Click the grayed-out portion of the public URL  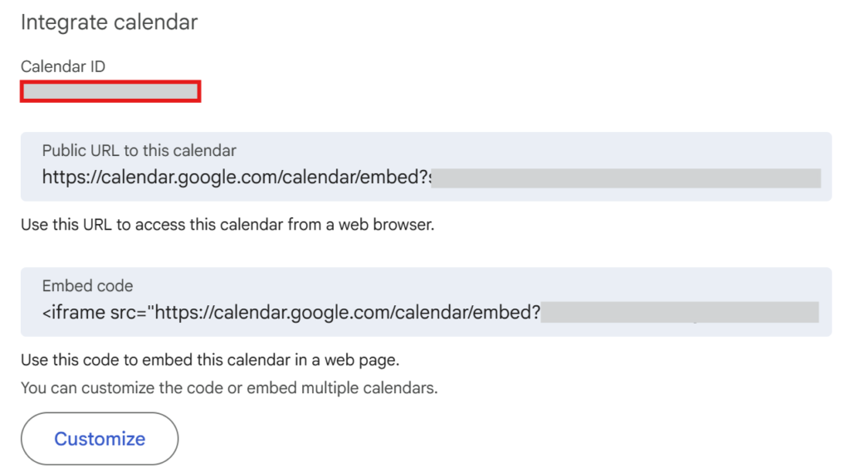click(626, 178)
